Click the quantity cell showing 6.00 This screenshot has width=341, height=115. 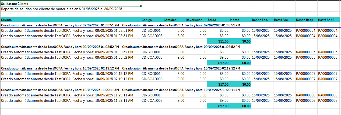coord(174,36)
